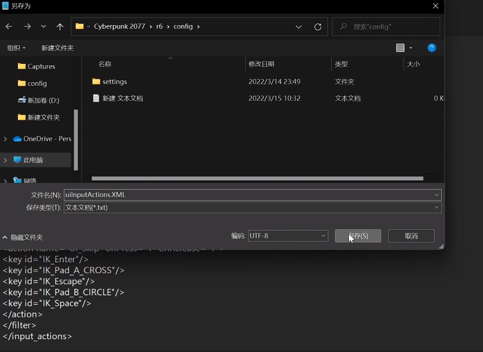Open the 编码 UTF-8 encoding dropdown
The width and height of the screenshot is (483, 352).
click(x=323, y=236)
